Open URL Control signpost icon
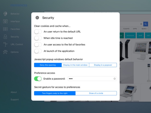Image resolution: width=151 pixels, height=113 pixels. pos(5,44)
